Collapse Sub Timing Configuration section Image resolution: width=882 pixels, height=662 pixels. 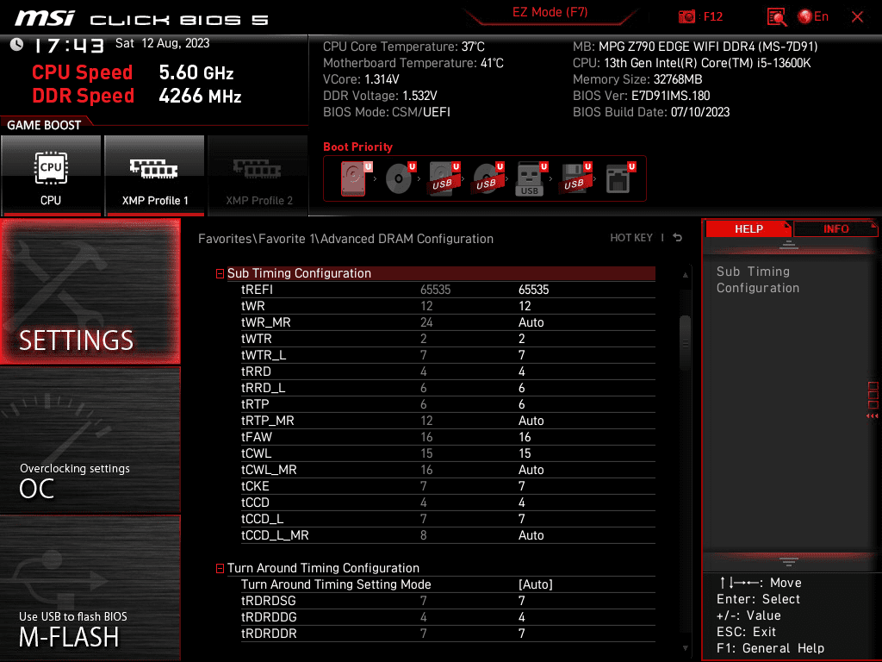pyautogui.click(x=220, y=273)
